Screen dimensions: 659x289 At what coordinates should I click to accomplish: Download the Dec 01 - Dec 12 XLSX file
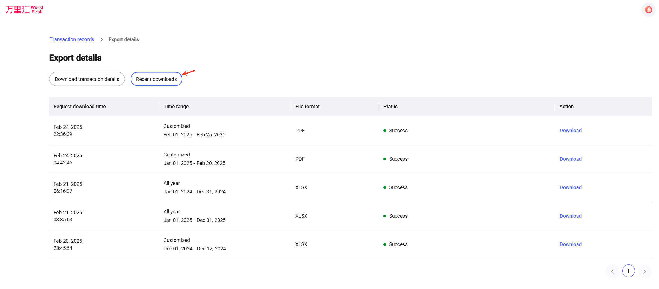point(570,244)
